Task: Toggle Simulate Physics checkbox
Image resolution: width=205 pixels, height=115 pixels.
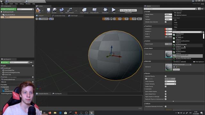Action: (x=166, y=76)
